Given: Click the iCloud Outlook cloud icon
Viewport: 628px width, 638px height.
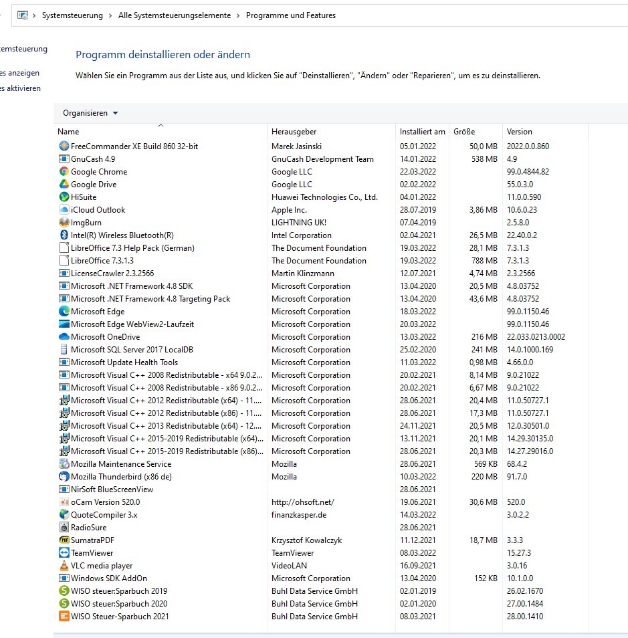Looking at the screenshot, I should 64,209.
